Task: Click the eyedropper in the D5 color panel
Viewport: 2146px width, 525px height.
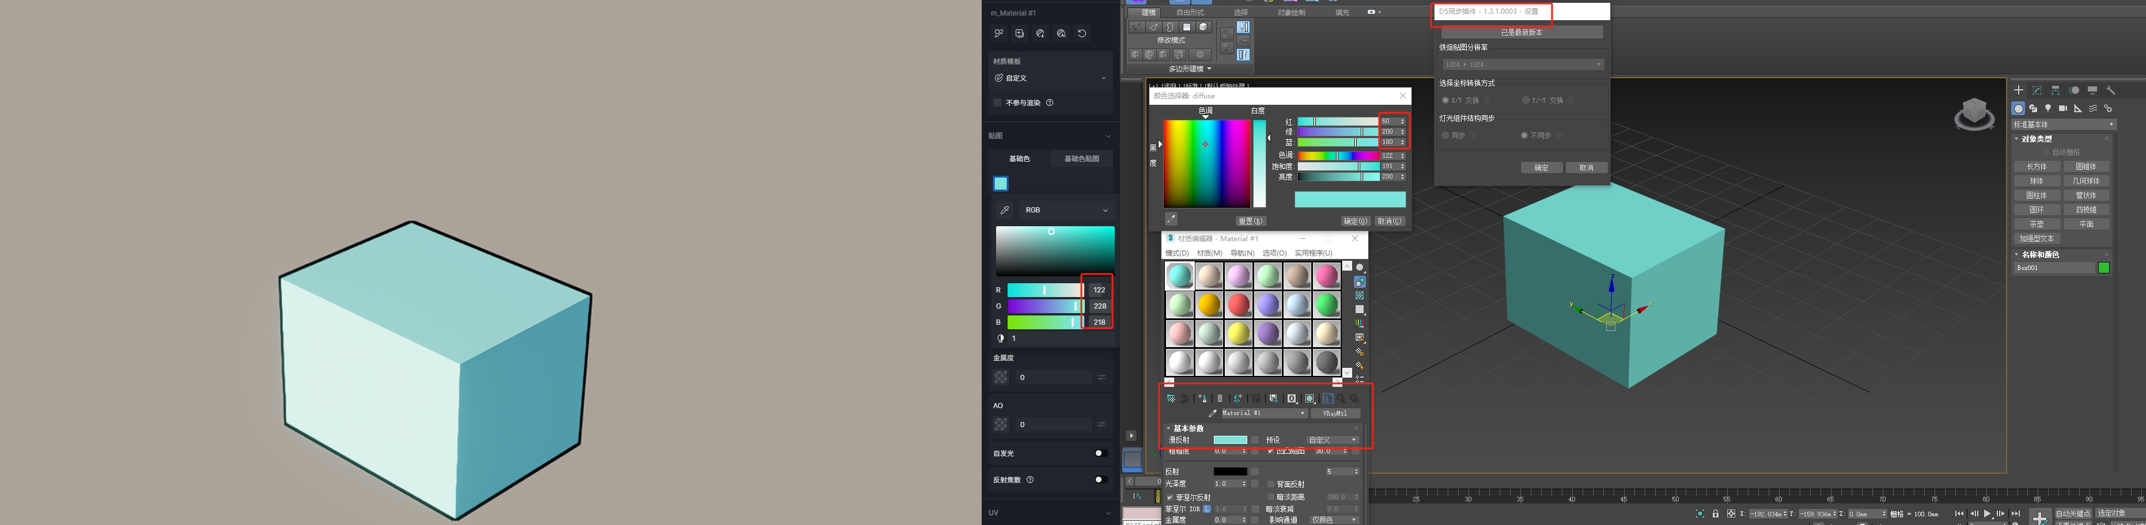Action: tap(1005, 210)
